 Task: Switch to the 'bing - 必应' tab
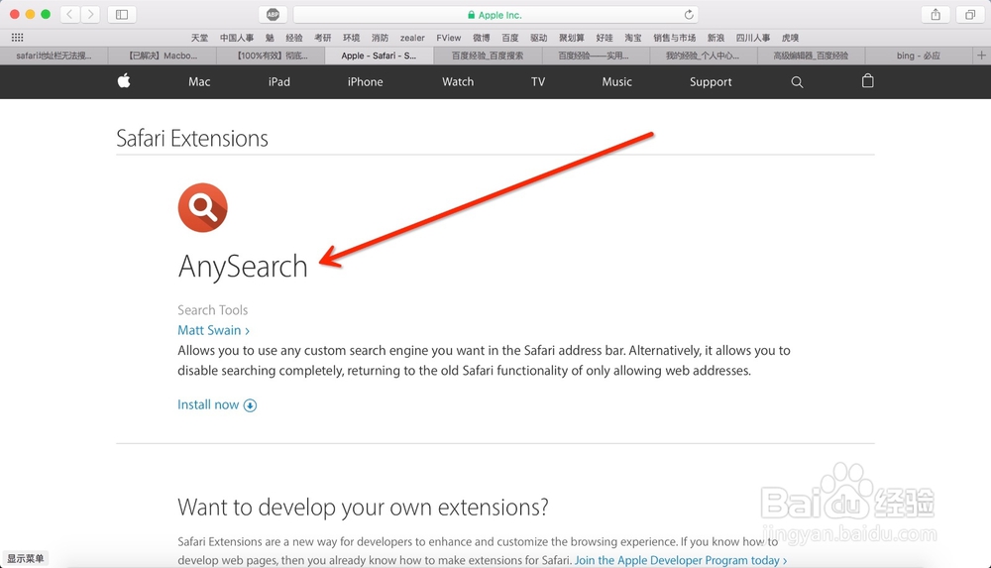coord(919,56)
